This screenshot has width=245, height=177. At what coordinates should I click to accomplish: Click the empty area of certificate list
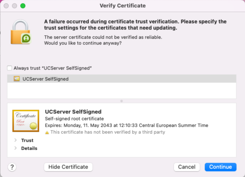[122, 91]
